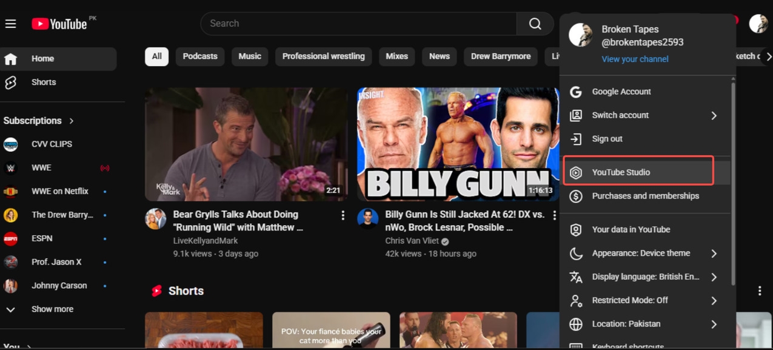Image resolution: width=773 pixels, height=350 pixels.
Task: Open options for Billy Gunn video
Action: [x=554, y=215]
